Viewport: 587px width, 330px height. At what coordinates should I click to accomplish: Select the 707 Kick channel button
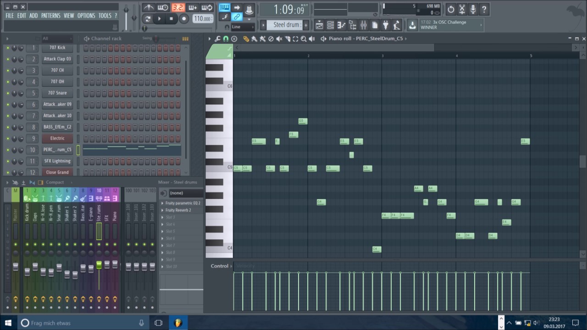57,48
